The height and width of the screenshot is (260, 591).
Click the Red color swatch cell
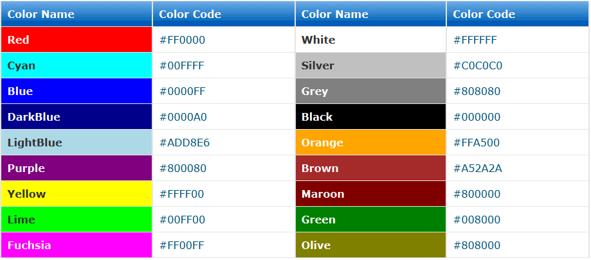76,40
